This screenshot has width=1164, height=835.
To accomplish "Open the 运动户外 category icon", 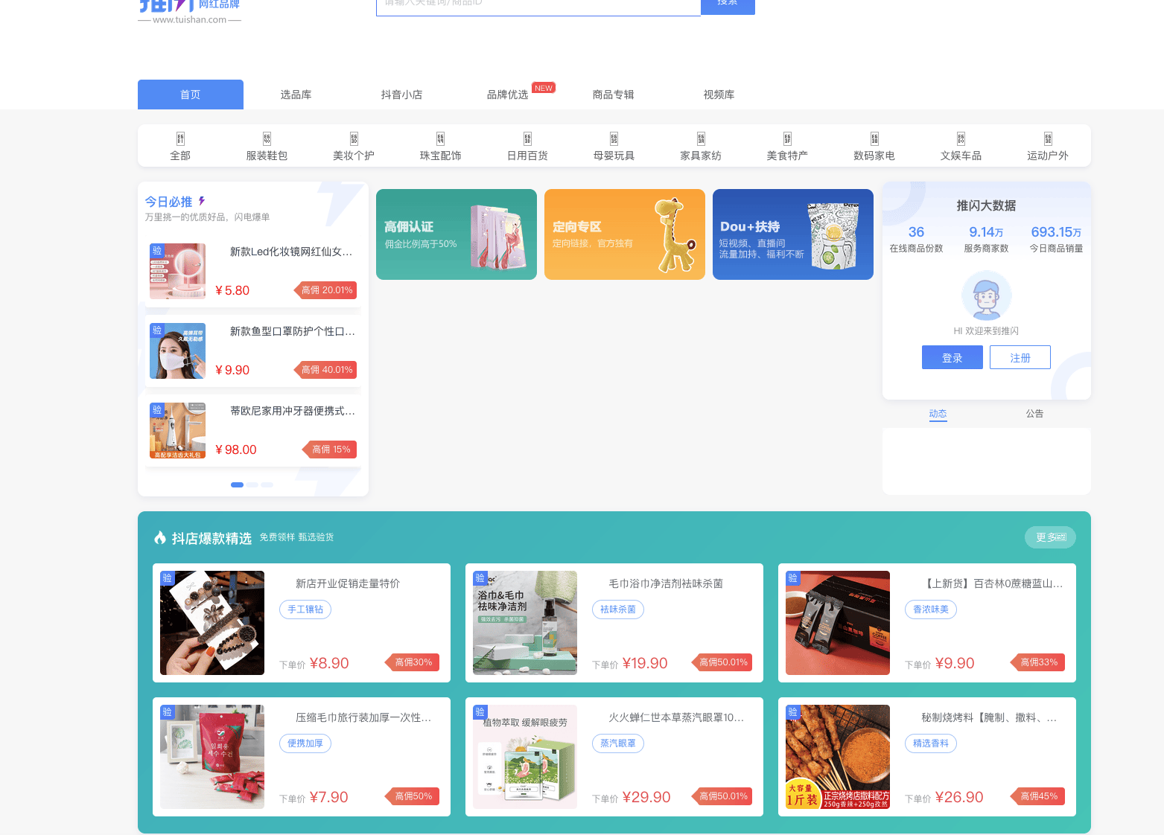I will tap(1048, 138).
